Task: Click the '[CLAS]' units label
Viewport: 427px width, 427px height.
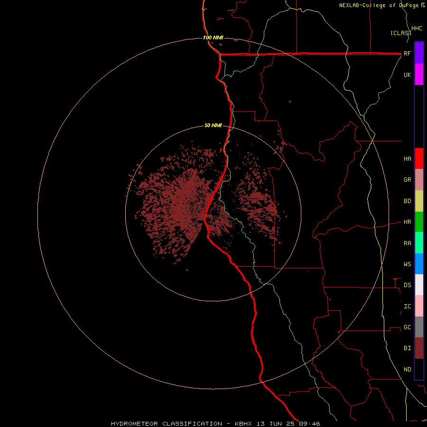Action: point(401,33)
